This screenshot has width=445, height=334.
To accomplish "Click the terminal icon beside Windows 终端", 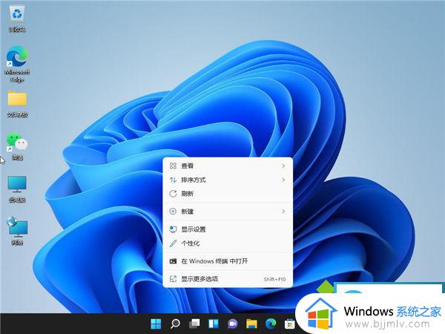I will click(173, 261).
